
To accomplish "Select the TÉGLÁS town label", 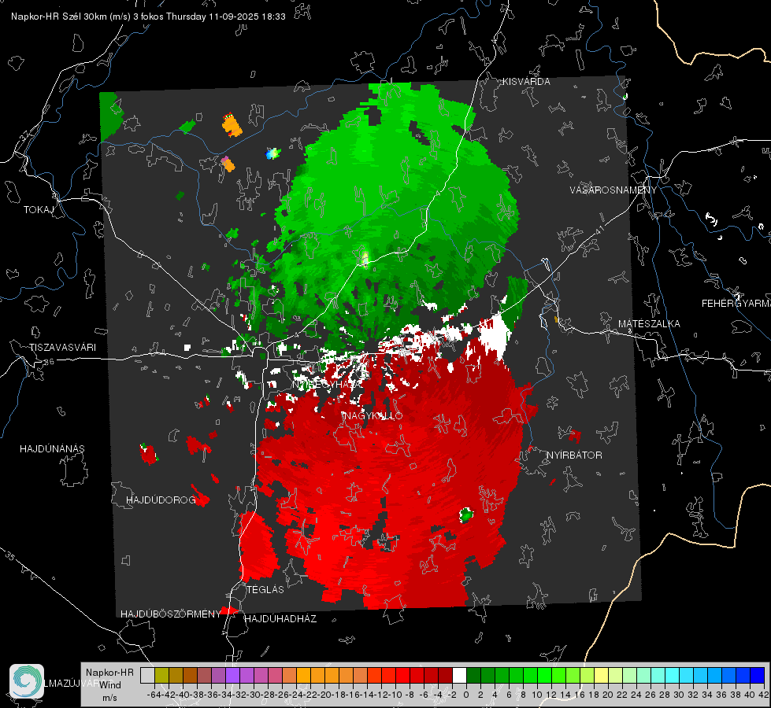I will coord(265,590).
